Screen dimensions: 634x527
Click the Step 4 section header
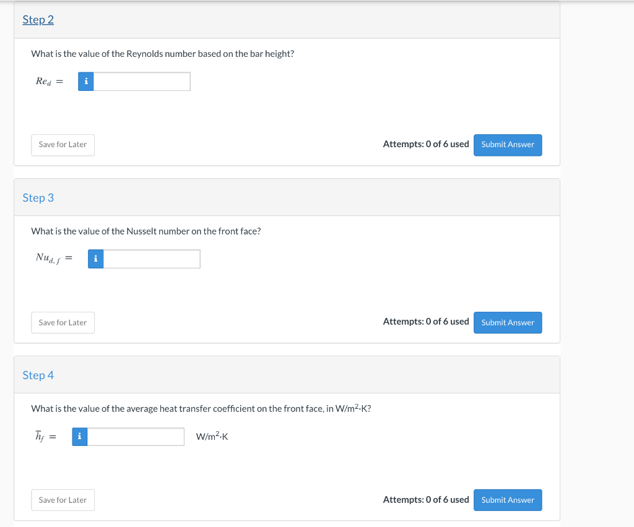pos(38,375)
